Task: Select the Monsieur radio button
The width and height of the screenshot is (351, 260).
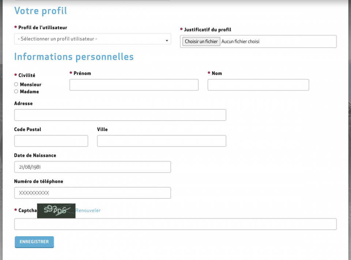Action: tap(16, 84)
